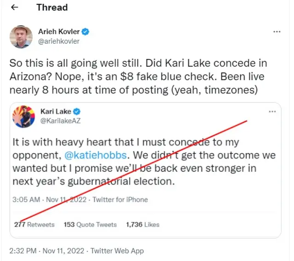The image size is (294, 261).
Task: View the 277 Retweets list
Action: pos(34,225)
